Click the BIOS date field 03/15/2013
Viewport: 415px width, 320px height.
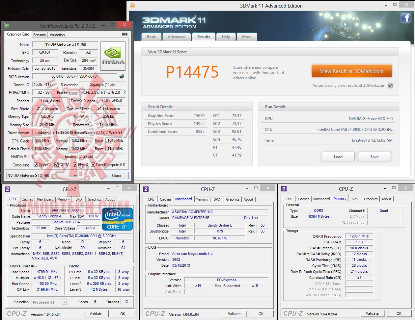220,265
